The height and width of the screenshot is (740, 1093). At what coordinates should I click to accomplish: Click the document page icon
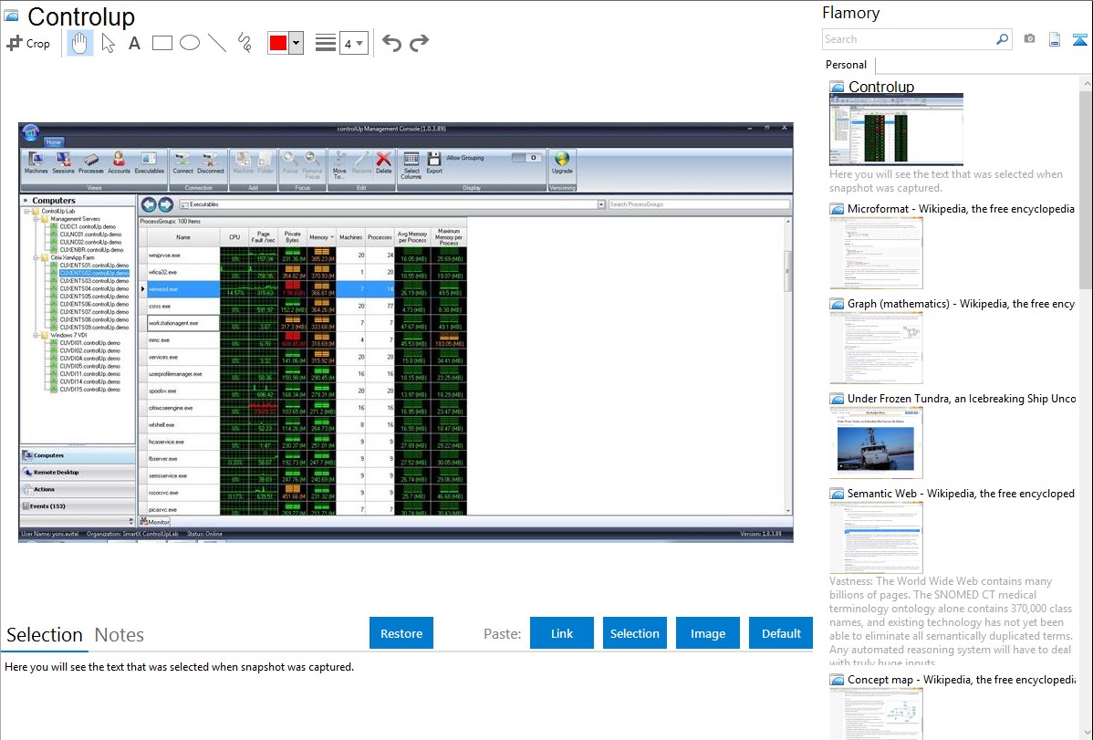point(1055,39)
